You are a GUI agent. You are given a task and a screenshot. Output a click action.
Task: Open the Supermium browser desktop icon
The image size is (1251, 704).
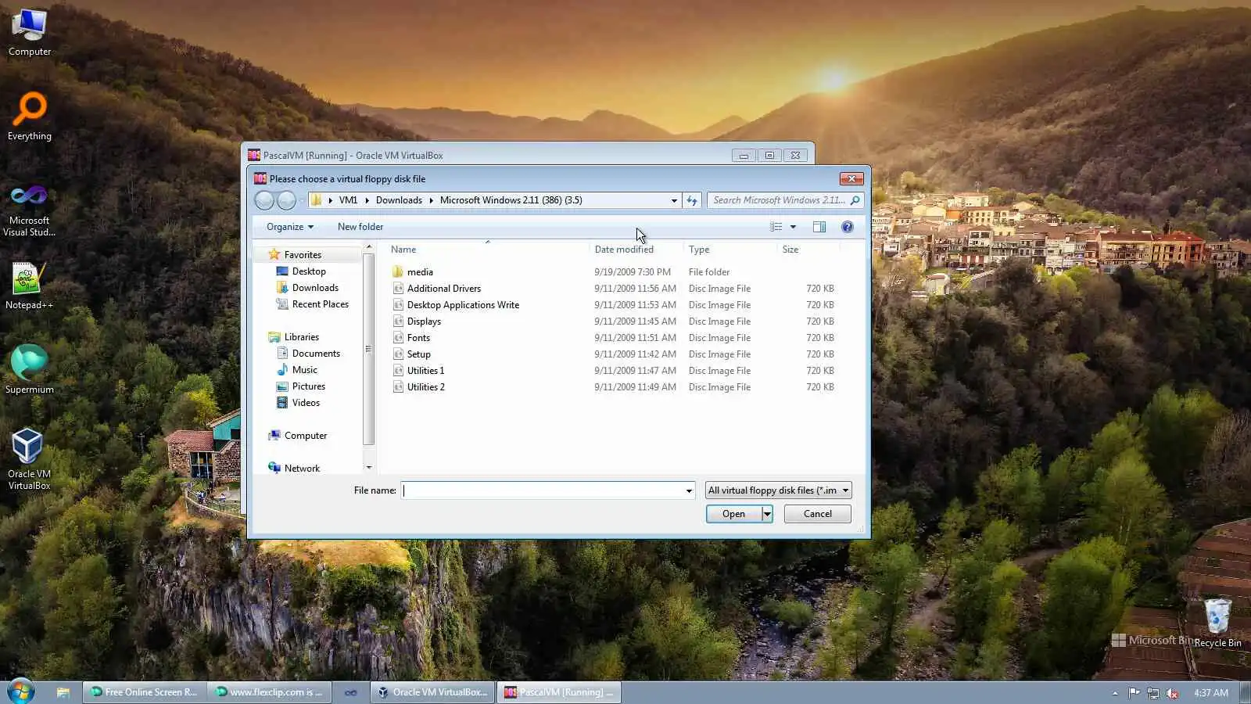(x=30, y=369)
